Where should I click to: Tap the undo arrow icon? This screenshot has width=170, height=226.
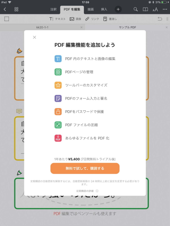pos(160,19)
